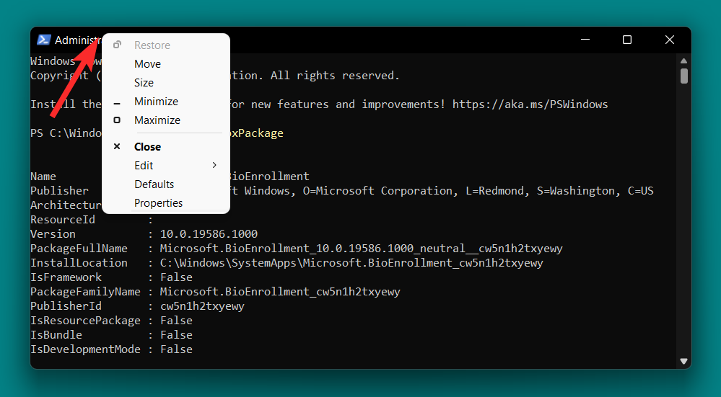Expand the Edit submenu
The image size is (721, 397).
point(166,166)
